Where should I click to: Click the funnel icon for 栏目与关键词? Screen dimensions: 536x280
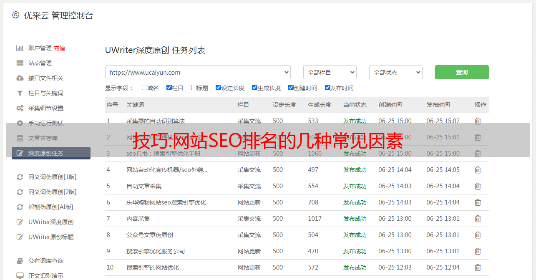(20, 93)
